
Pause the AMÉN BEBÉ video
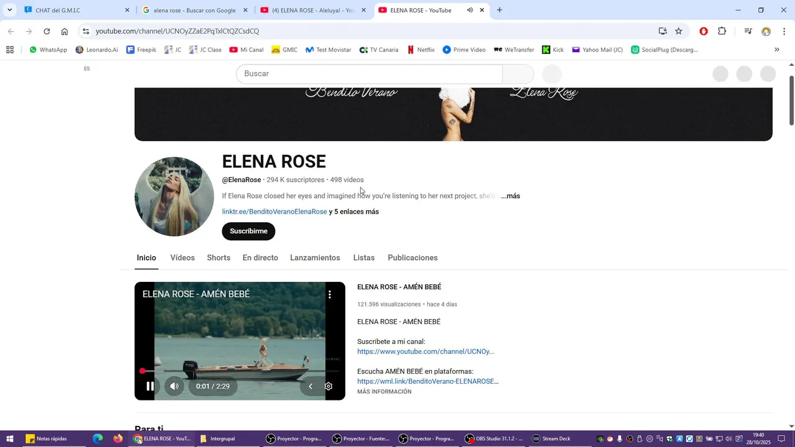150,386
